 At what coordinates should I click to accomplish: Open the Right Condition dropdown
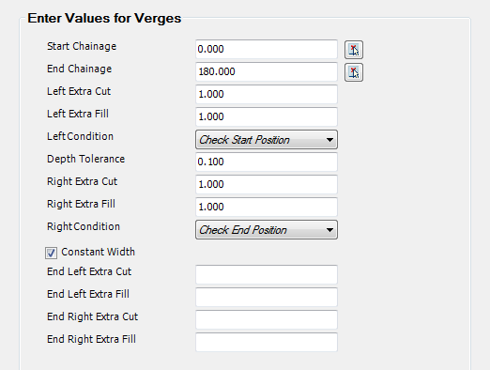[267, 230]
